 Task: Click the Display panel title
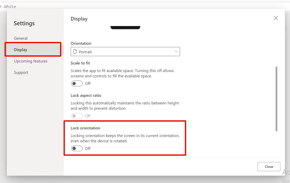79,19
